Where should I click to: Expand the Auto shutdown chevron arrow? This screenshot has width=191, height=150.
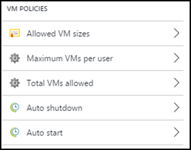(177, 107)
